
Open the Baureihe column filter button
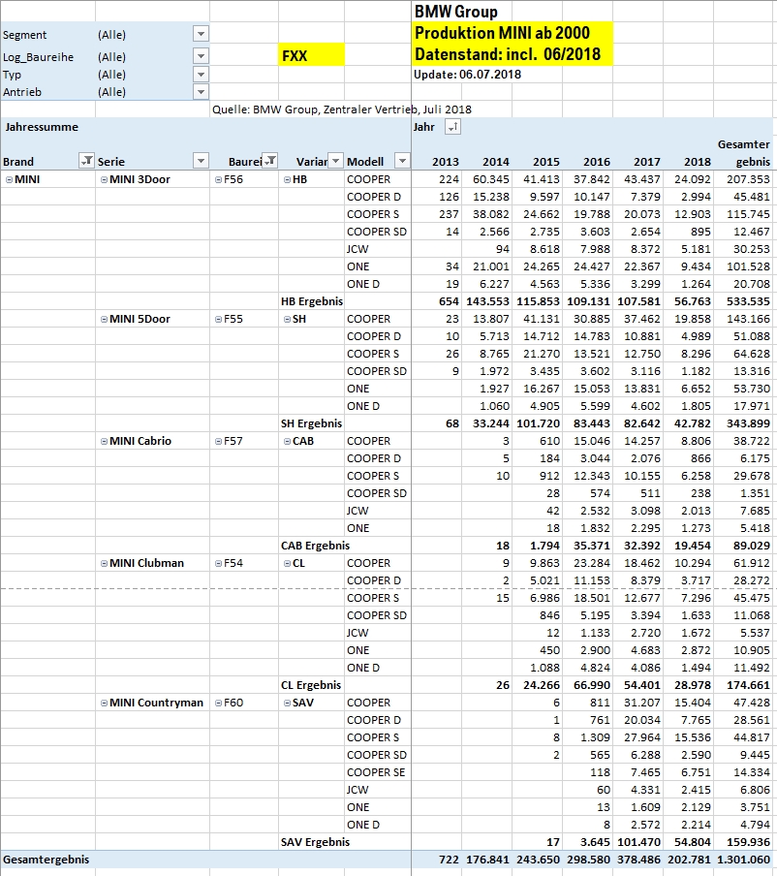tap(270, 161)
